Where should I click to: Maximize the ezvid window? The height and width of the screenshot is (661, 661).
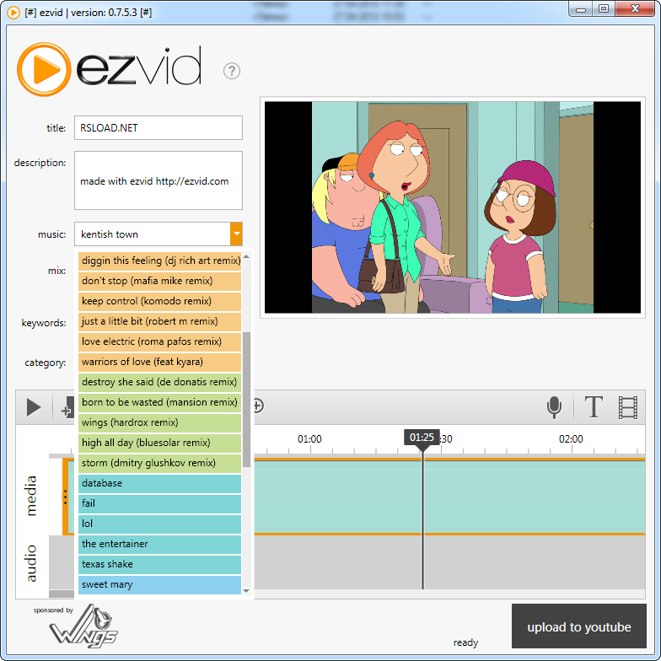(x=604, y=9)
